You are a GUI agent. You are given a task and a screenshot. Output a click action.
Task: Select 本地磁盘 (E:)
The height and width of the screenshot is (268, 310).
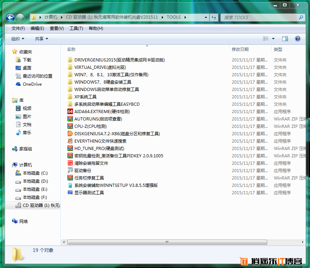pyautogui.click(x=35, y=189)
